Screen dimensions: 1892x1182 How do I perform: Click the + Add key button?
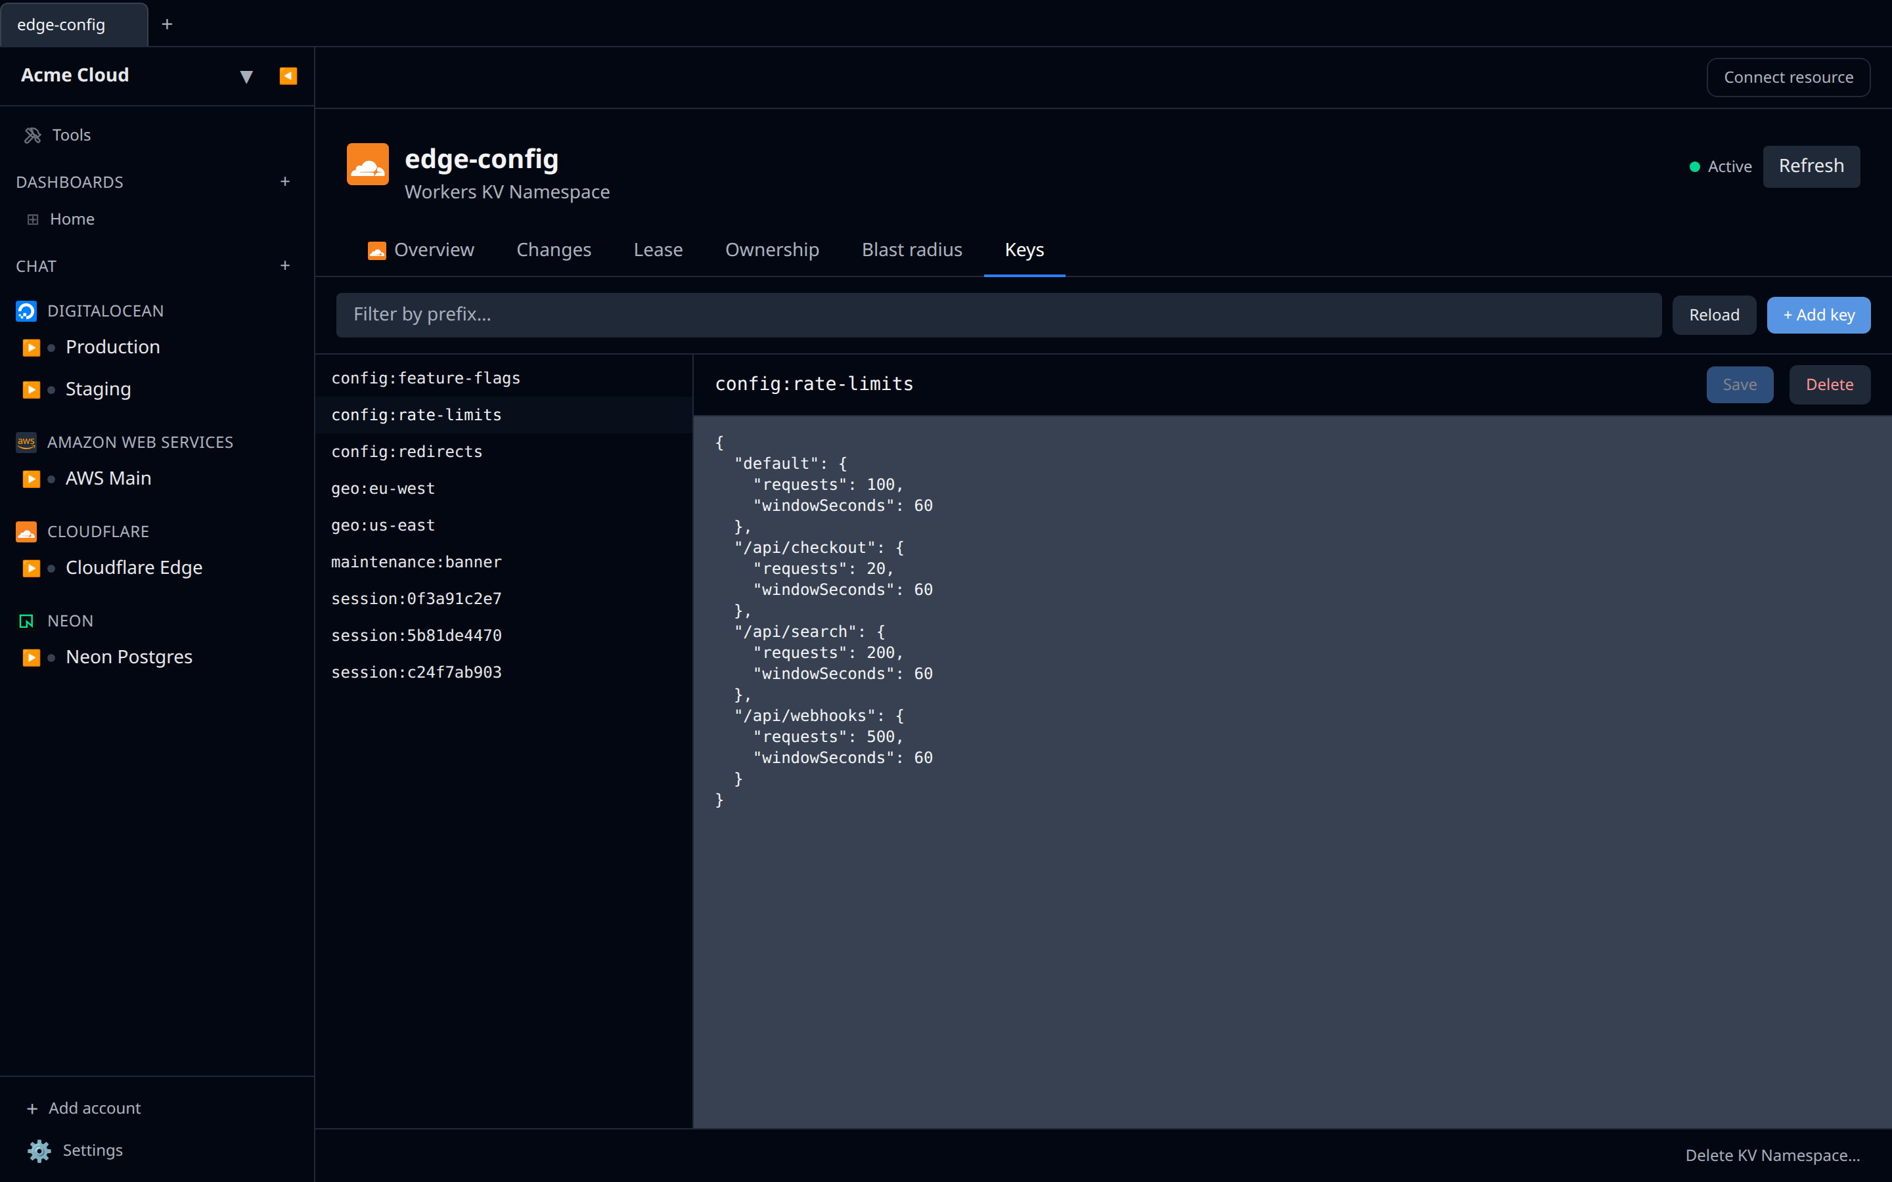pyautogui.click(x=1818, y=315)
